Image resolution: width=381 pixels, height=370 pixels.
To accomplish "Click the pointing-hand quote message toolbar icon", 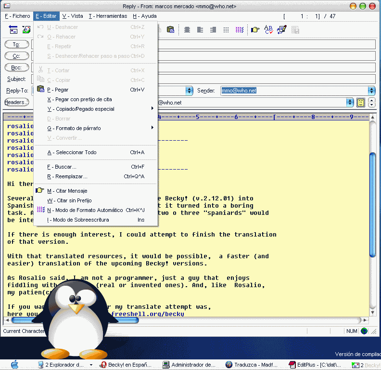I will pos(255,30).
